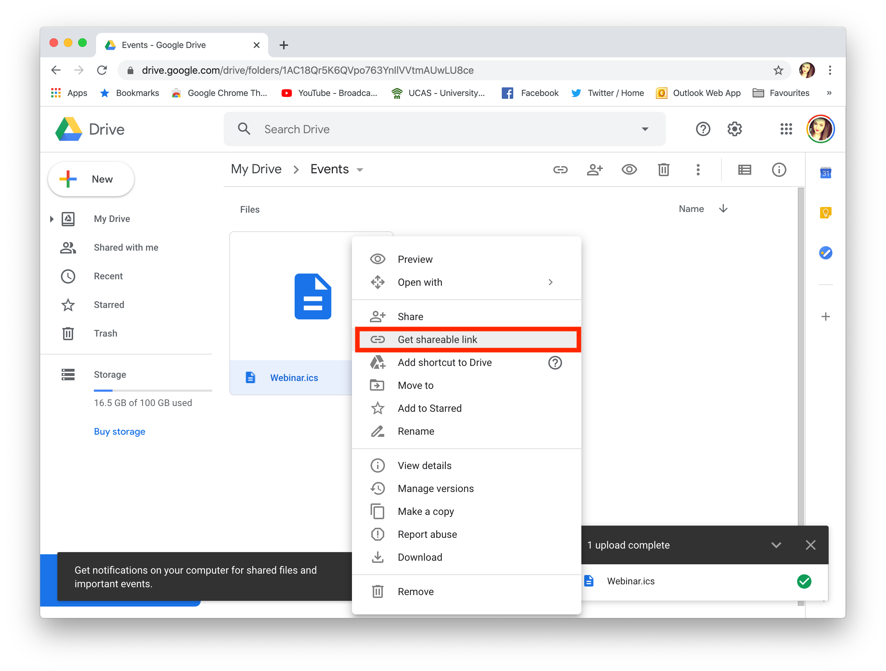This screenshot has width=886, height=671.
Task: Open the Facebook bookmark
Action: tap(530, 93)
